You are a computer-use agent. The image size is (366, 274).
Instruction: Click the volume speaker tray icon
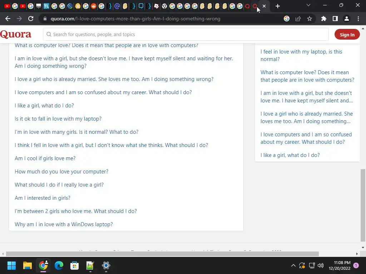tap(321, 265)
